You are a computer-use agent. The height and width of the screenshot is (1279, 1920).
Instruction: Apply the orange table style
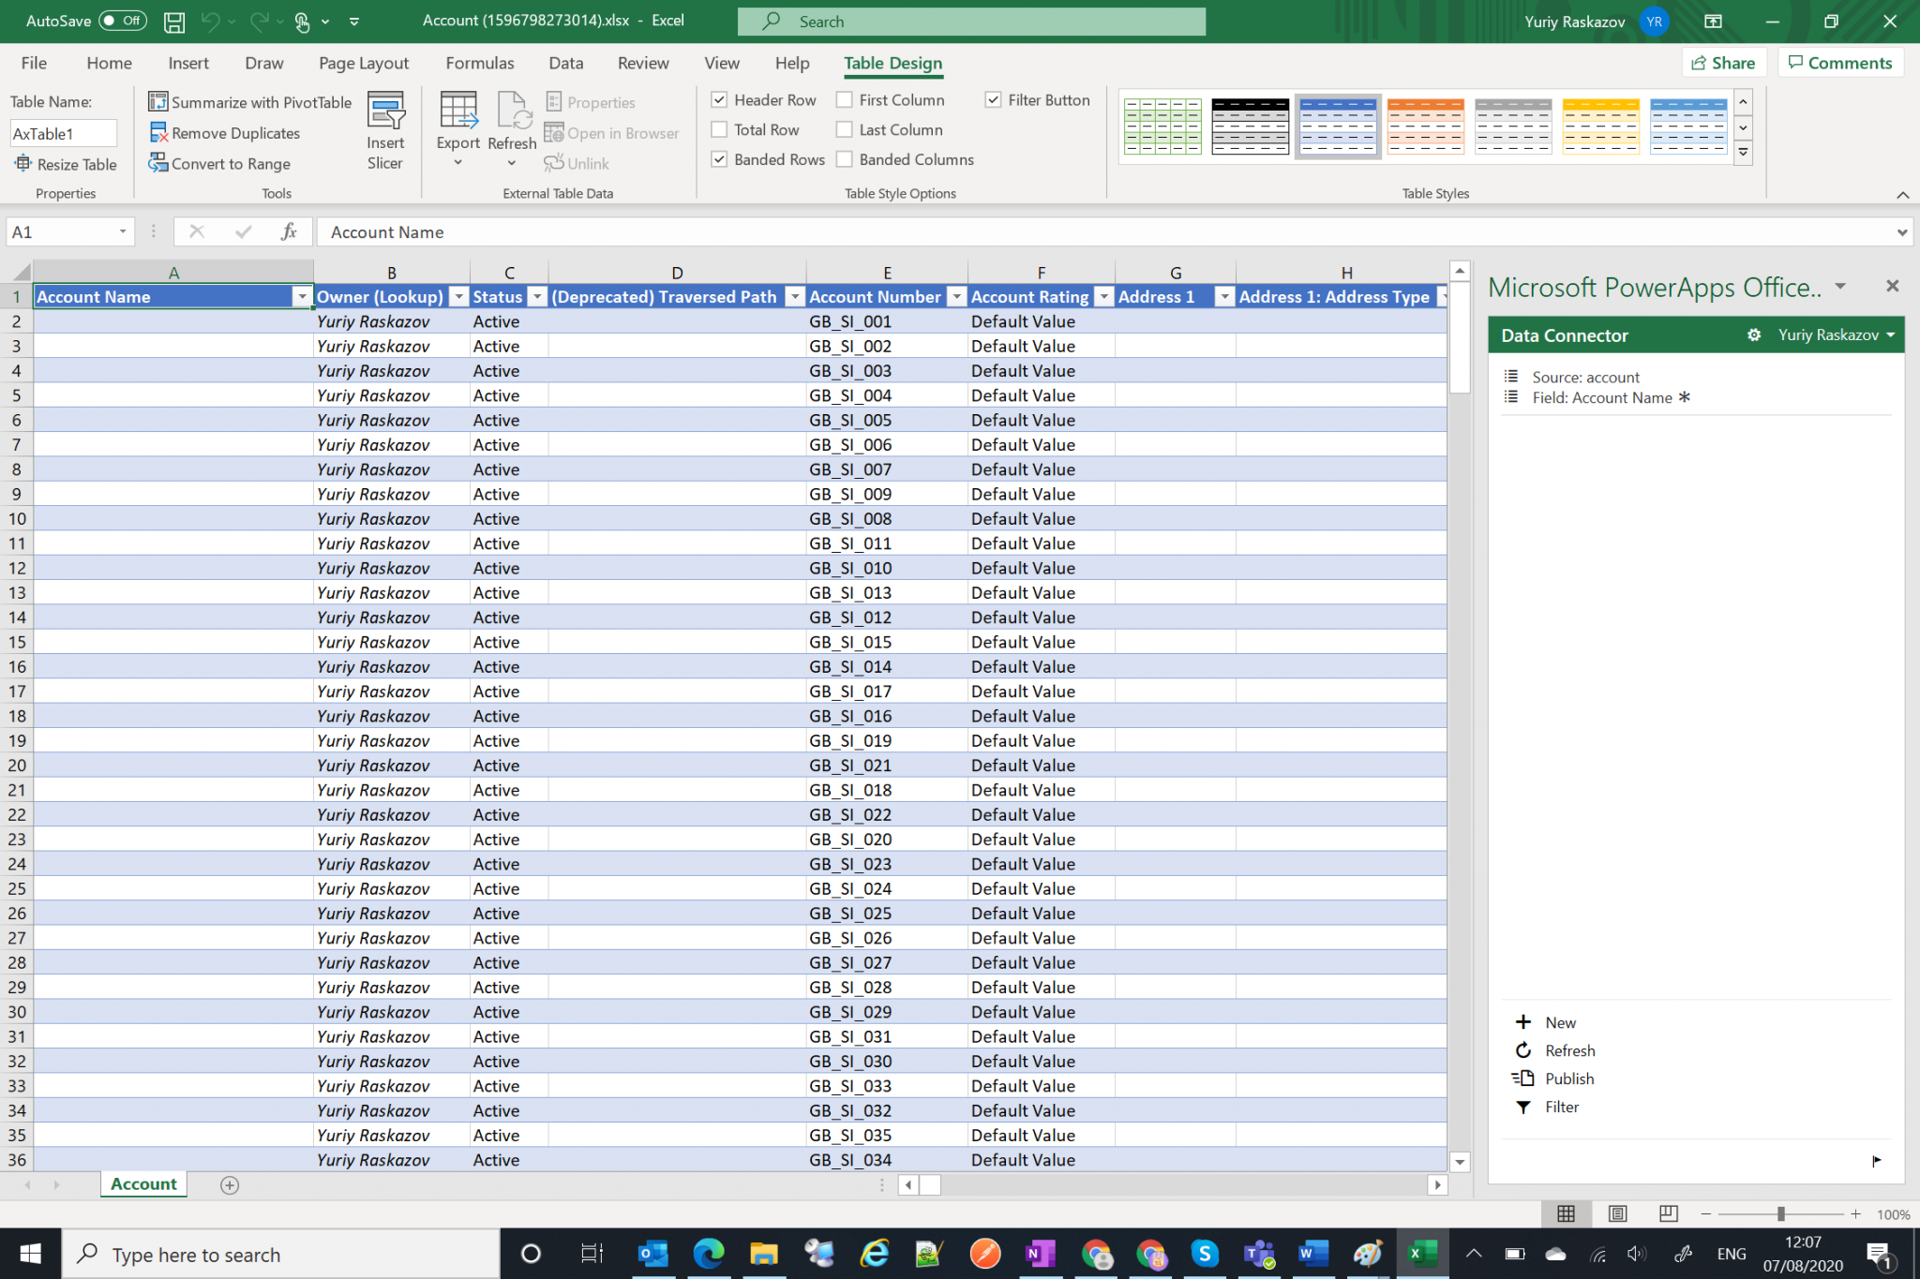[1424, 125]
